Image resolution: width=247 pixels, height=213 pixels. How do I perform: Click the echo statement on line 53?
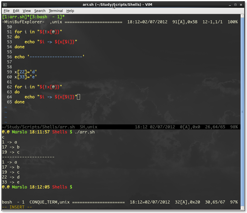point(51,42)
